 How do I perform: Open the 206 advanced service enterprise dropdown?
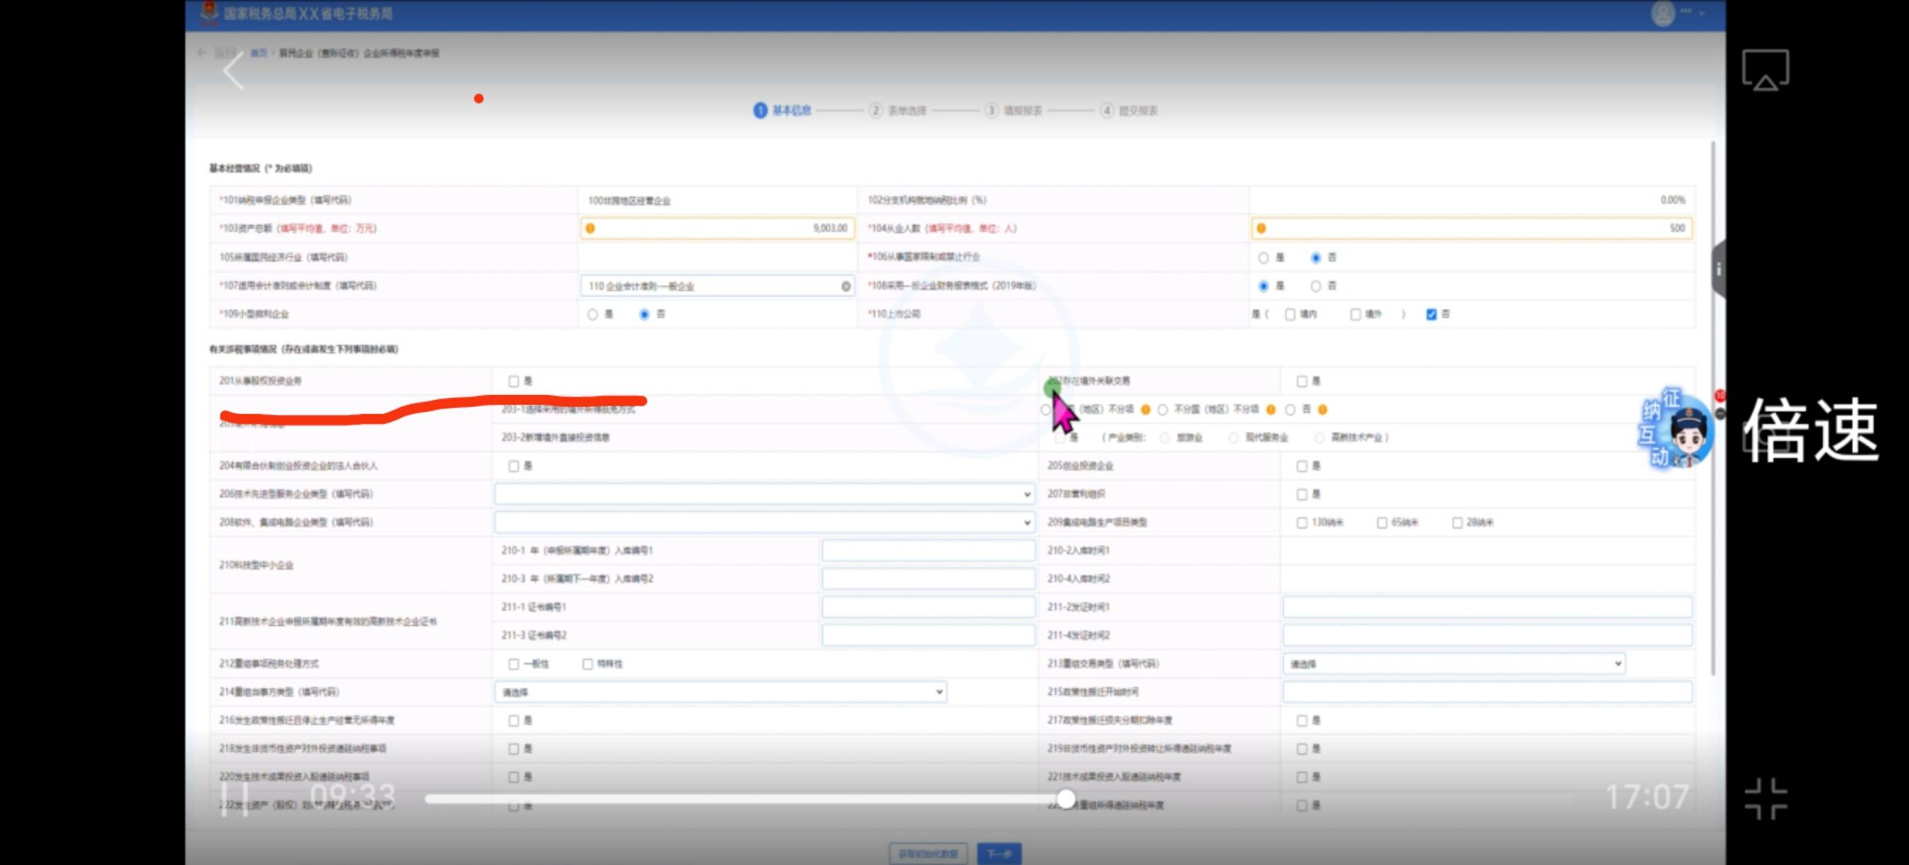(x=764, y=495)
